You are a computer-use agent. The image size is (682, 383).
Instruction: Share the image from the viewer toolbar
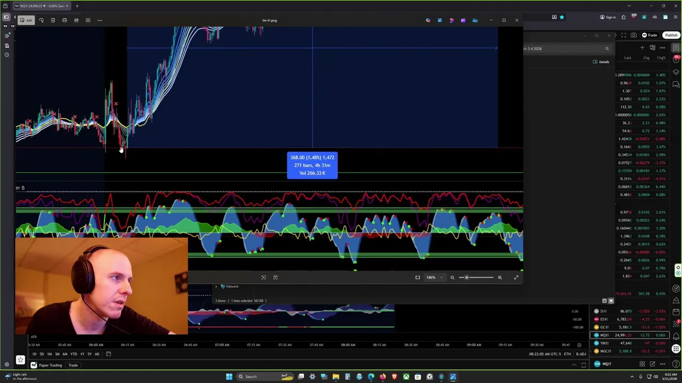click(x=76, y=20)
